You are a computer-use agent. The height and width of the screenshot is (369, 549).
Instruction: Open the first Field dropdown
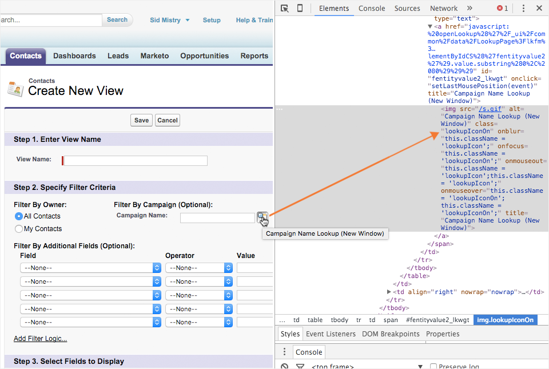[x=90, y=268]
